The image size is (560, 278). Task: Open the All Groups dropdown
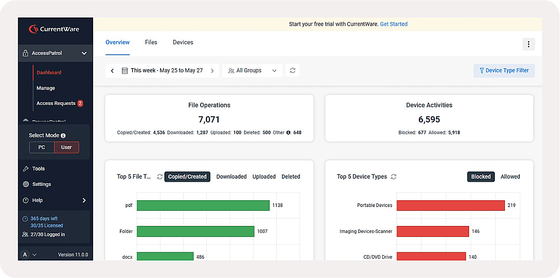coord(252,70)
